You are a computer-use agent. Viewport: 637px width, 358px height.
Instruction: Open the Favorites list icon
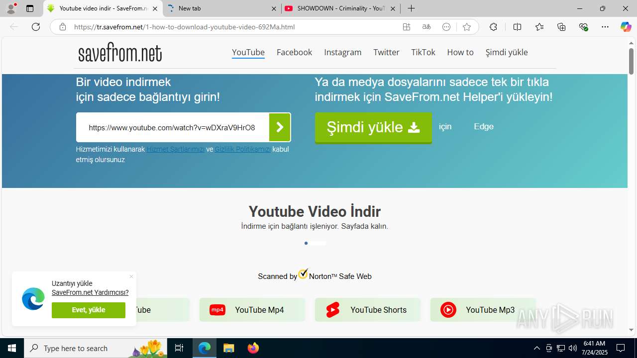pos(539,27)
